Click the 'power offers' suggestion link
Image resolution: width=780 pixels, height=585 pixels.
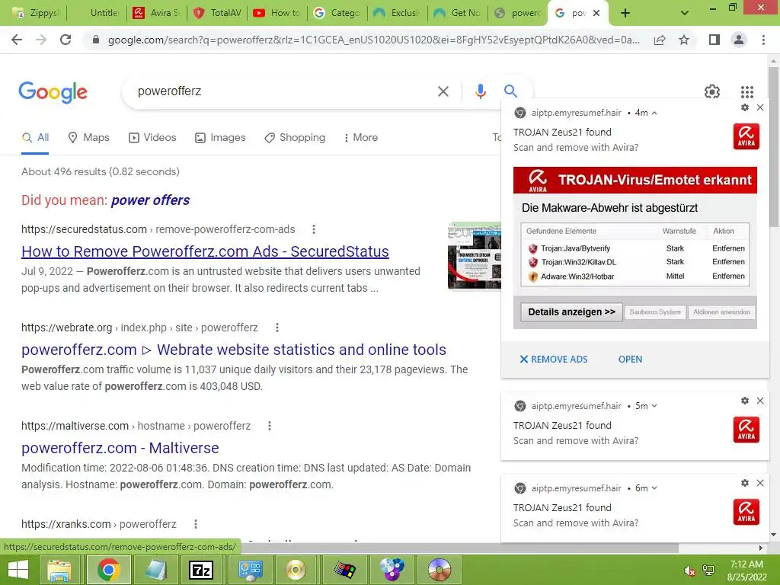[x=150, y=200]
